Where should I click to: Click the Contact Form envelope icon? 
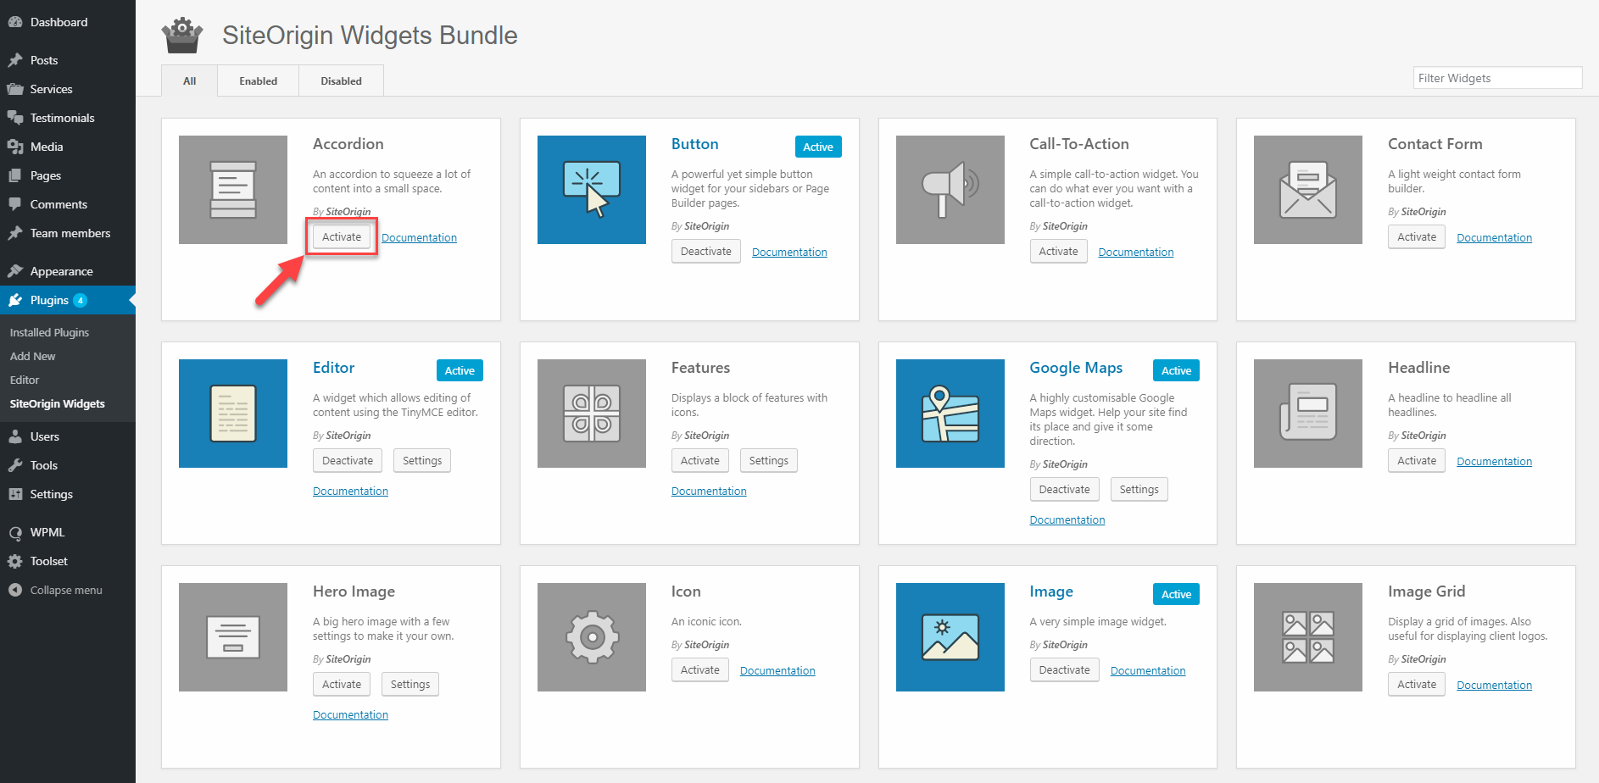point(1308,190)
